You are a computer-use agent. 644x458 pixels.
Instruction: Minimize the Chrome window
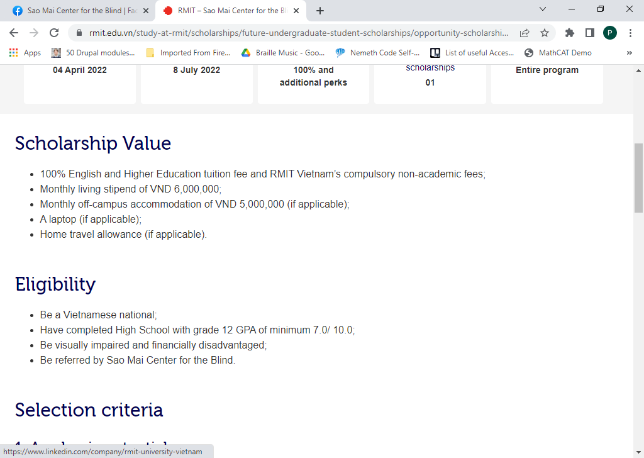571,9
